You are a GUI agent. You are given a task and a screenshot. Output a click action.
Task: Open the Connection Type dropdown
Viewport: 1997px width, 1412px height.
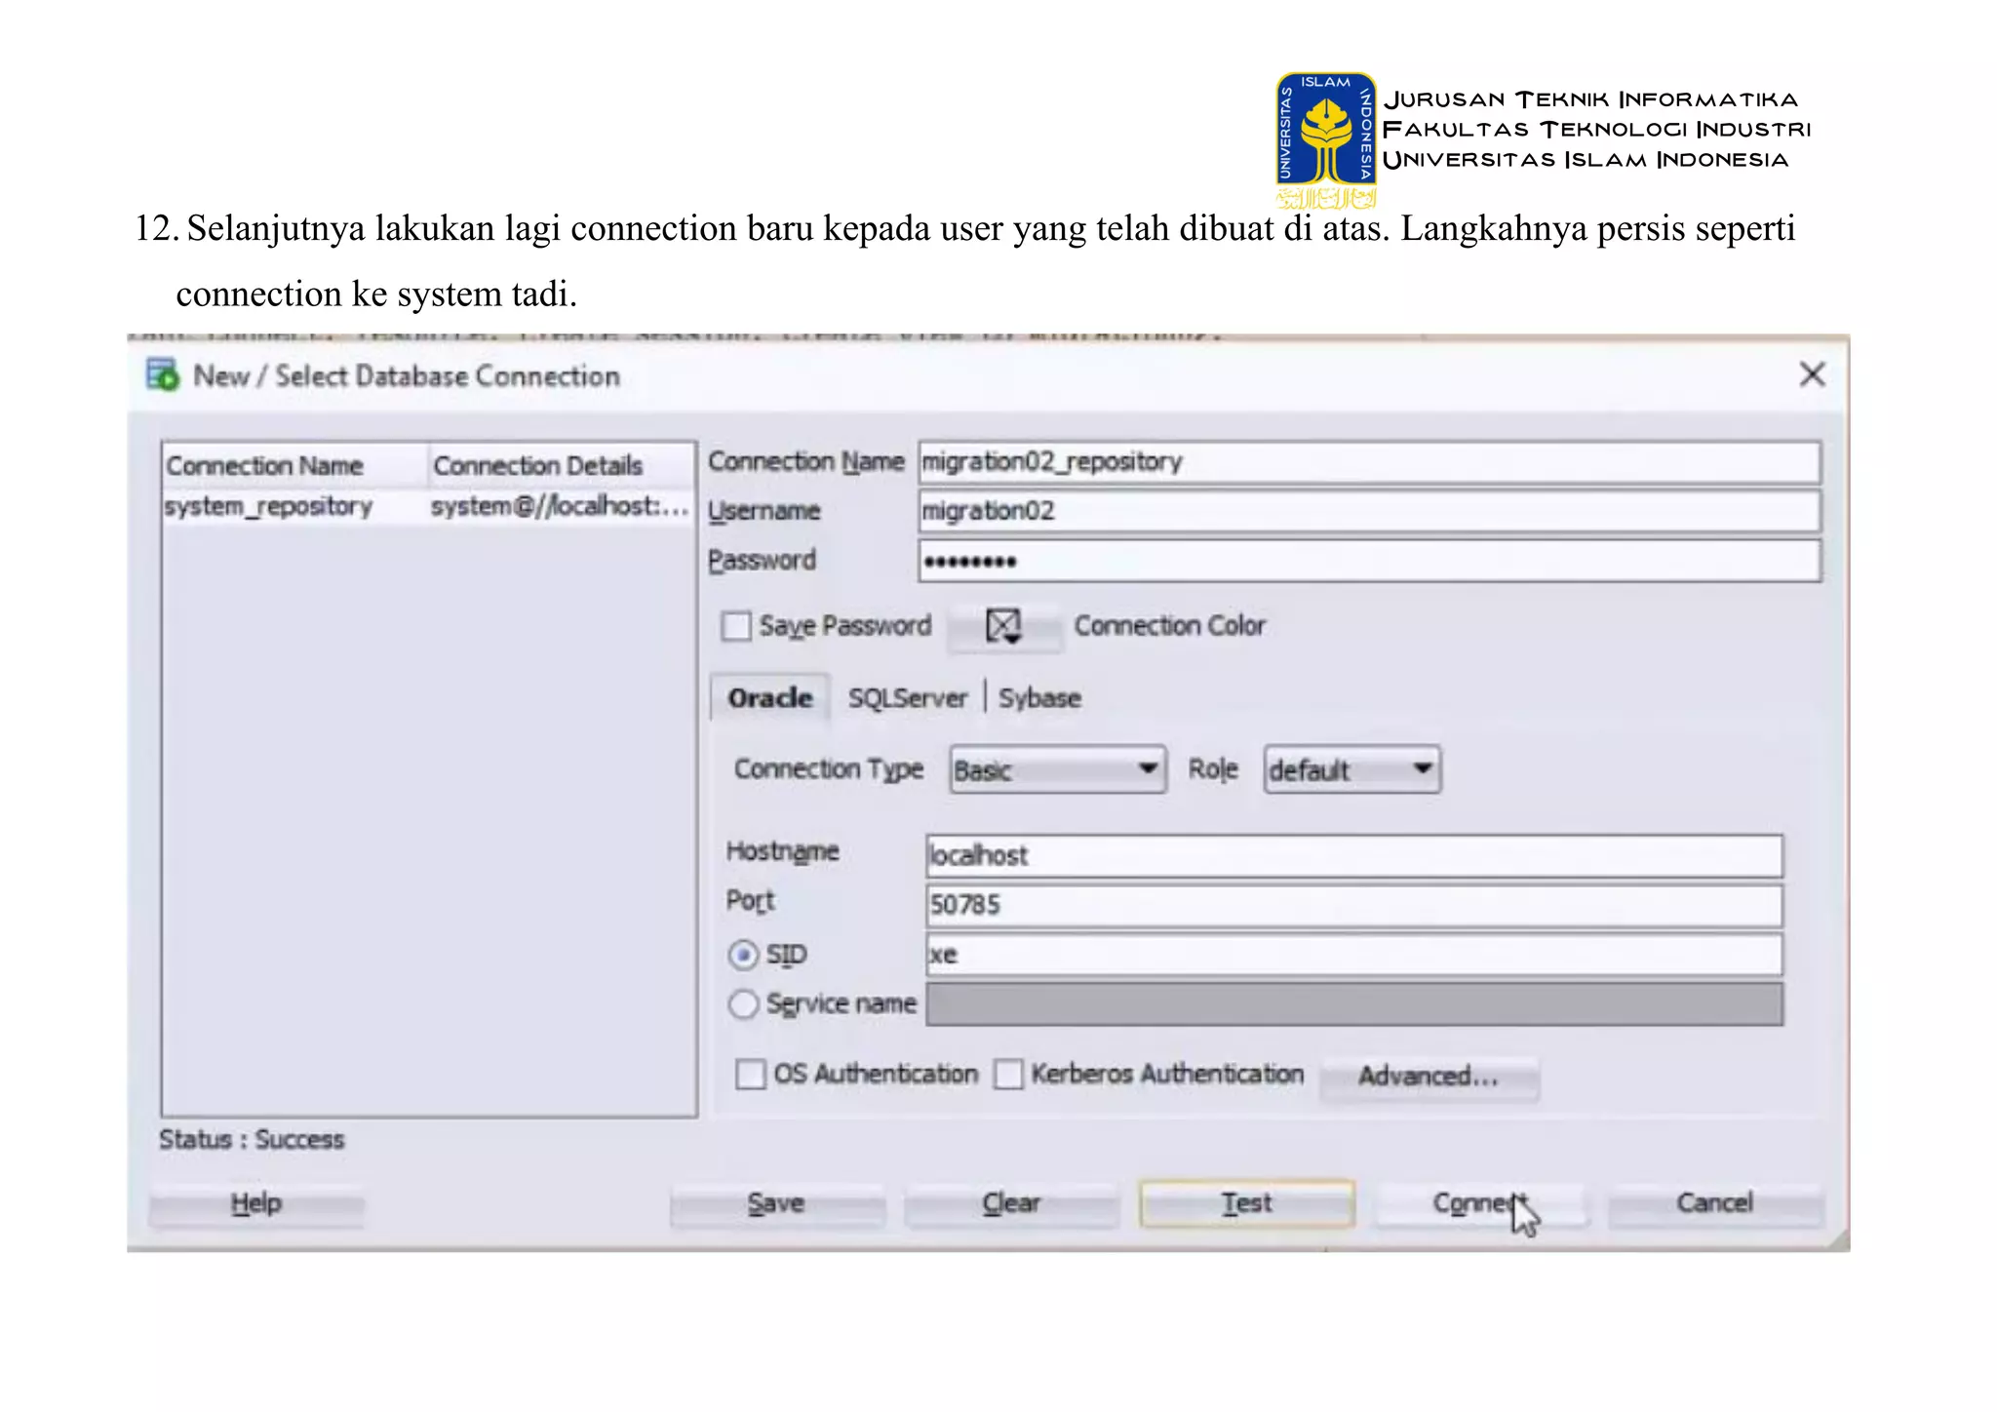coord(1058,769)
